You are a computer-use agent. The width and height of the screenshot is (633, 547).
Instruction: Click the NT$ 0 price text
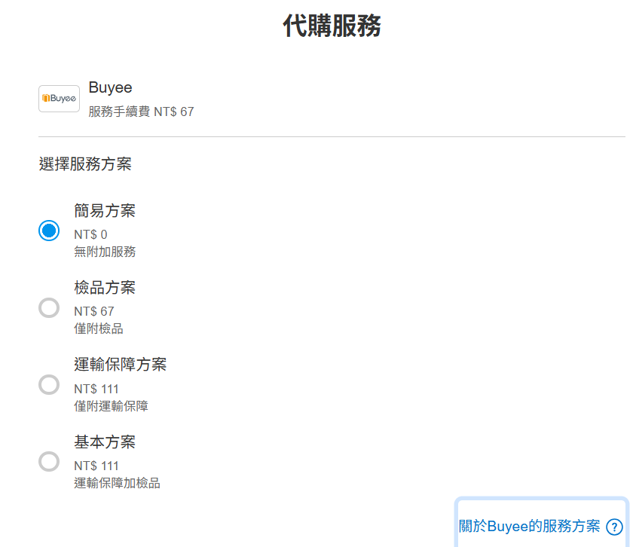90,234
